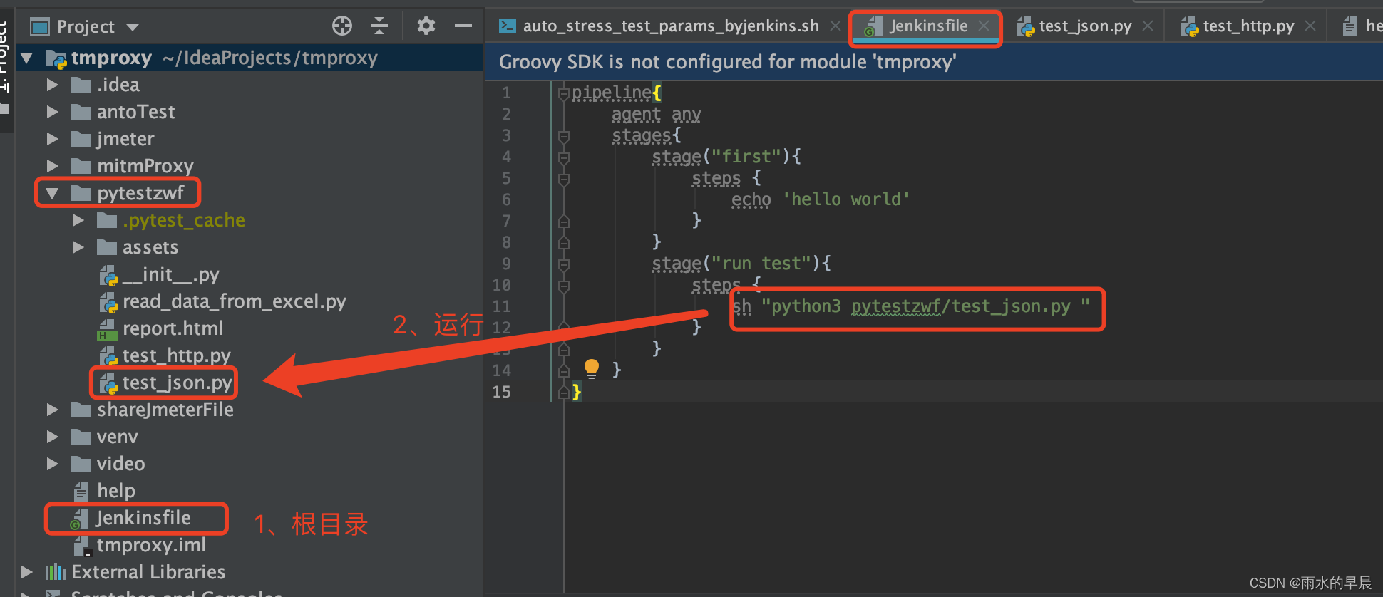Close the Jenkinsfile editor tab
1383x597 pixels.
(984, 26)
